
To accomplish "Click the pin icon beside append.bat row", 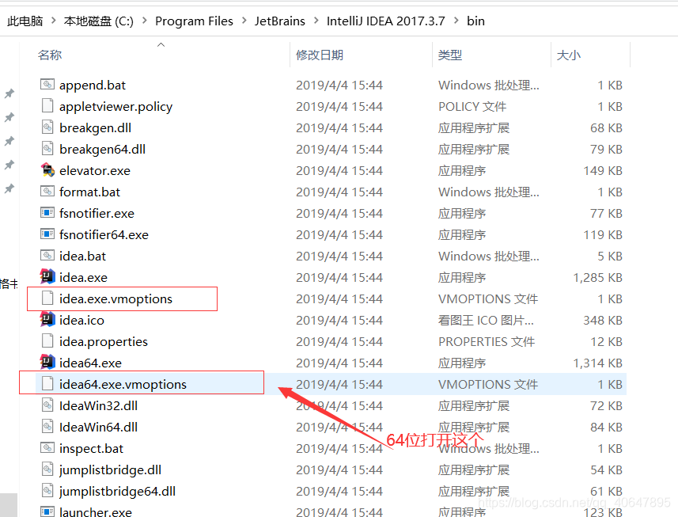I will (9, 93).
